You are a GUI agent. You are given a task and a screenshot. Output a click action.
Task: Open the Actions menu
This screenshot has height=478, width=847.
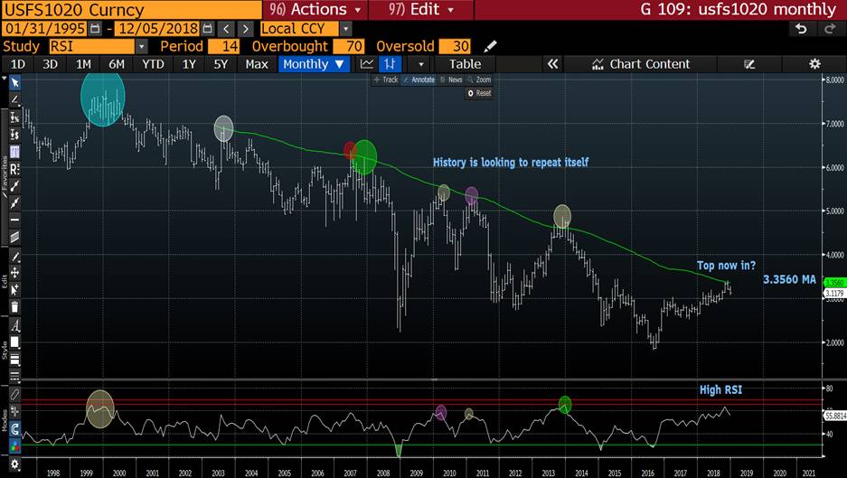click(x=316, y=9)
